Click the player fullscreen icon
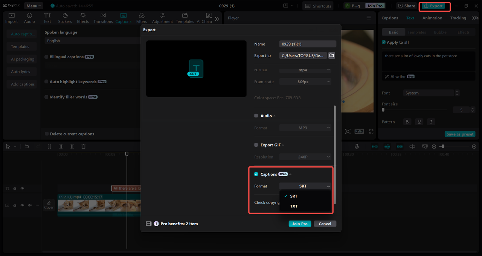 pos(371,131)
